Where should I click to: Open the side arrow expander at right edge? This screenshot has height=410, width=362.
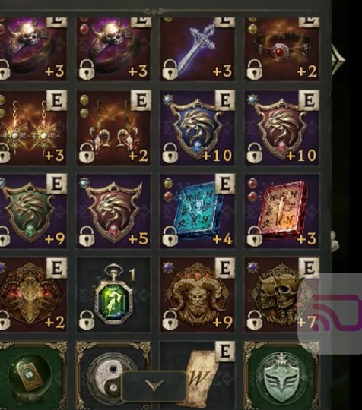click(x=338, y=60)
